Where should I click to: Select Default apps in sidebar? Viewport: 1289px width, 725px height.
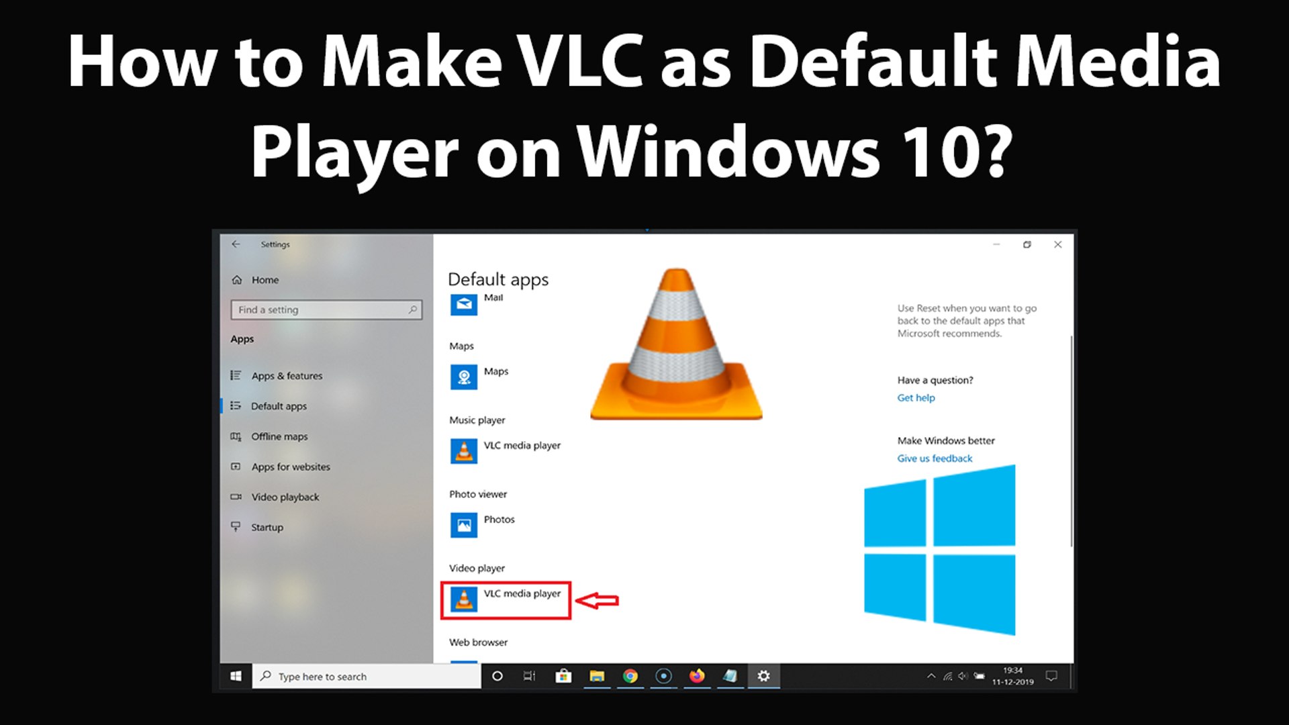click(x=269, y=406)
